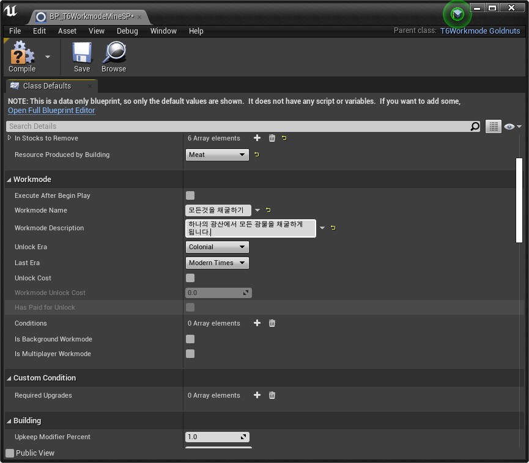Reset In Stocks to Remove to default

coord(284,138)
